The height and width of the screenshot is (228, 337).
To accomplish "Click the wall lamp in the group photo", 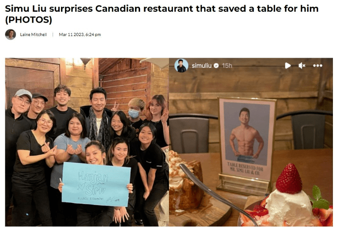I will 85,63.
